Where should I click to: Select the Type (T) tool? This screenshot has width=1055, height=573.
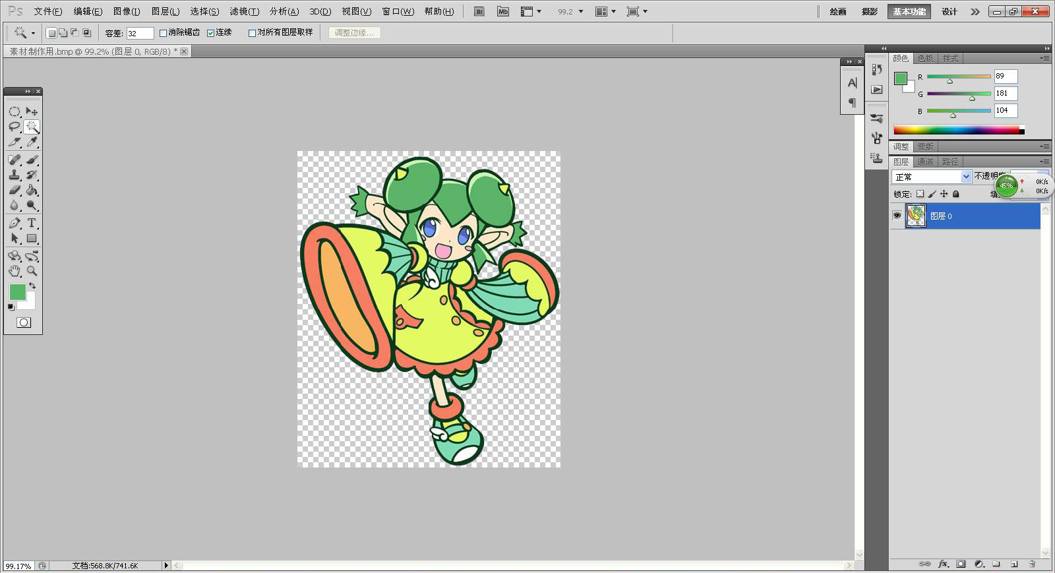tap(32, 223)
